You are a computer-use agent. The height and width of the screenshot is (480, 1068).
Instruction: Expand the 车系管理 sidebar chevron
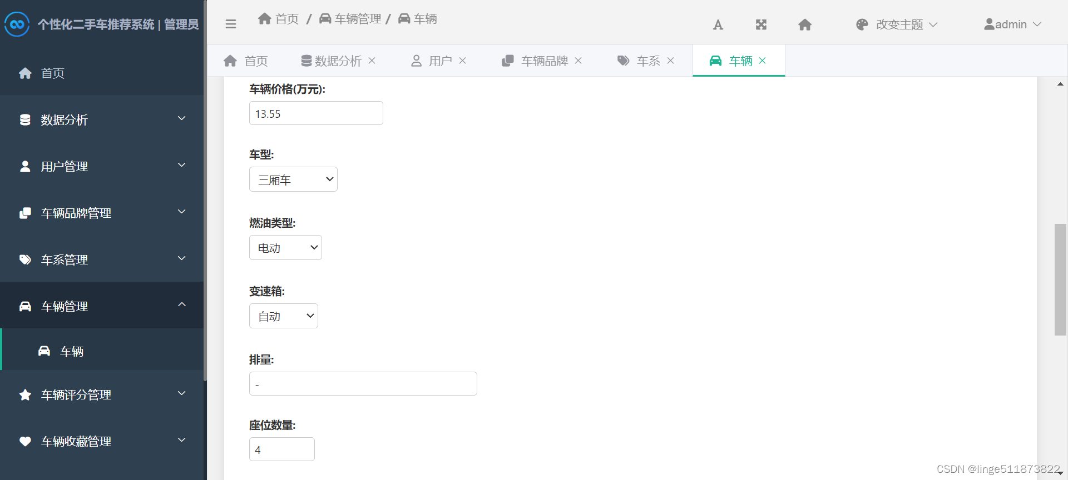(181, 258)
